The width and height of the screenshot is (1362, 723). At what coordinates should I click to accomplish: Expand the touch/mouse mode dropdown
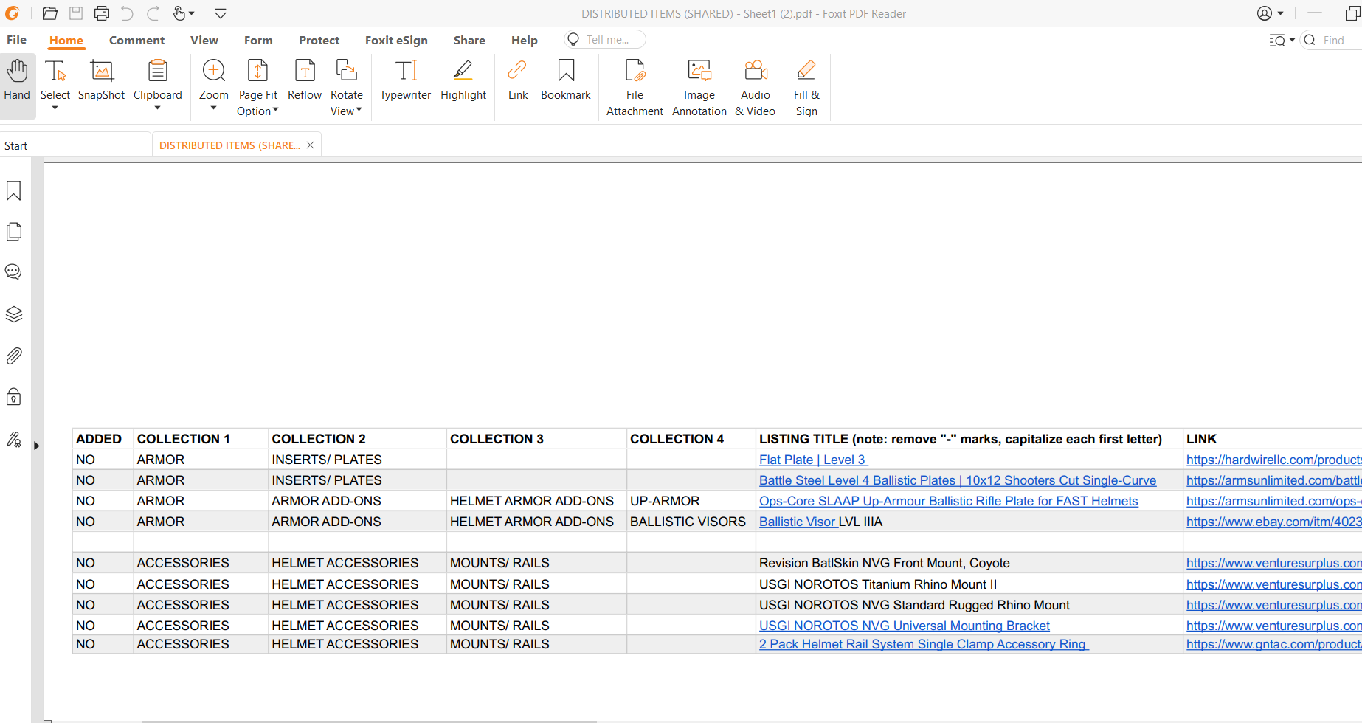(x=192, y=13)
